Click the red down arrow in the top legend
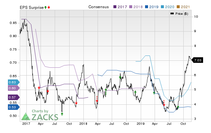 pos(49,7)
